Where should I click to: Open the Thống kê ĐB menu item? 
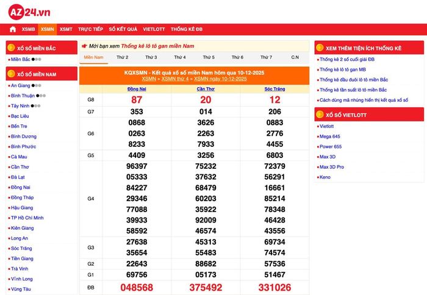click(187, 29)
